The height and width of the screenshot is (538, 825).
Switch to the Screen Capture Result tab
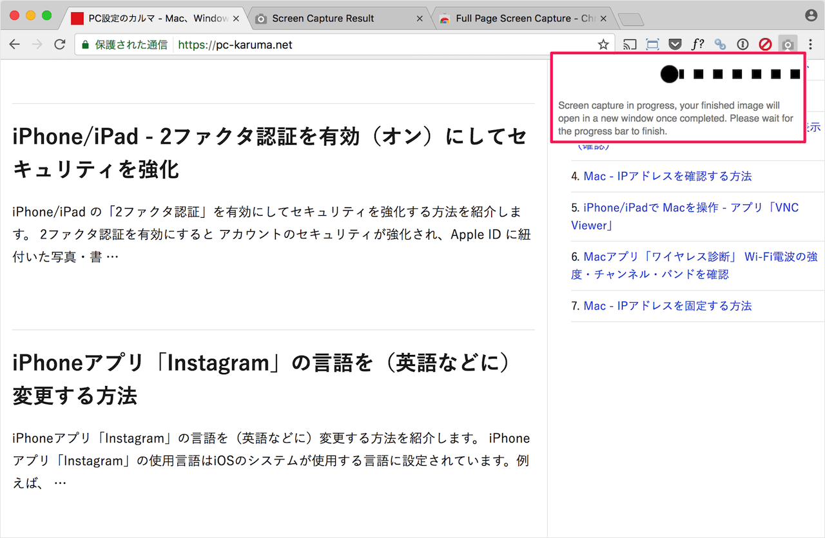(340, 19)
